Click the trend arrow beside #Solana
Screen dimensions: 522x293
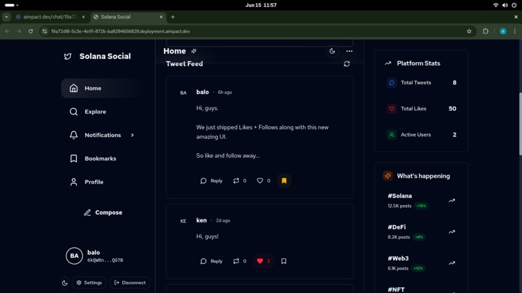click(452, 201)
